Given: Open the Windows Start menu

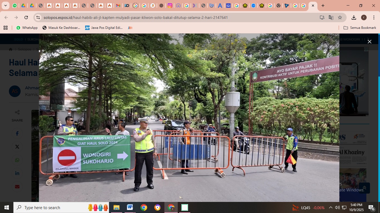Looking at the screenshot, I should 7,207.
